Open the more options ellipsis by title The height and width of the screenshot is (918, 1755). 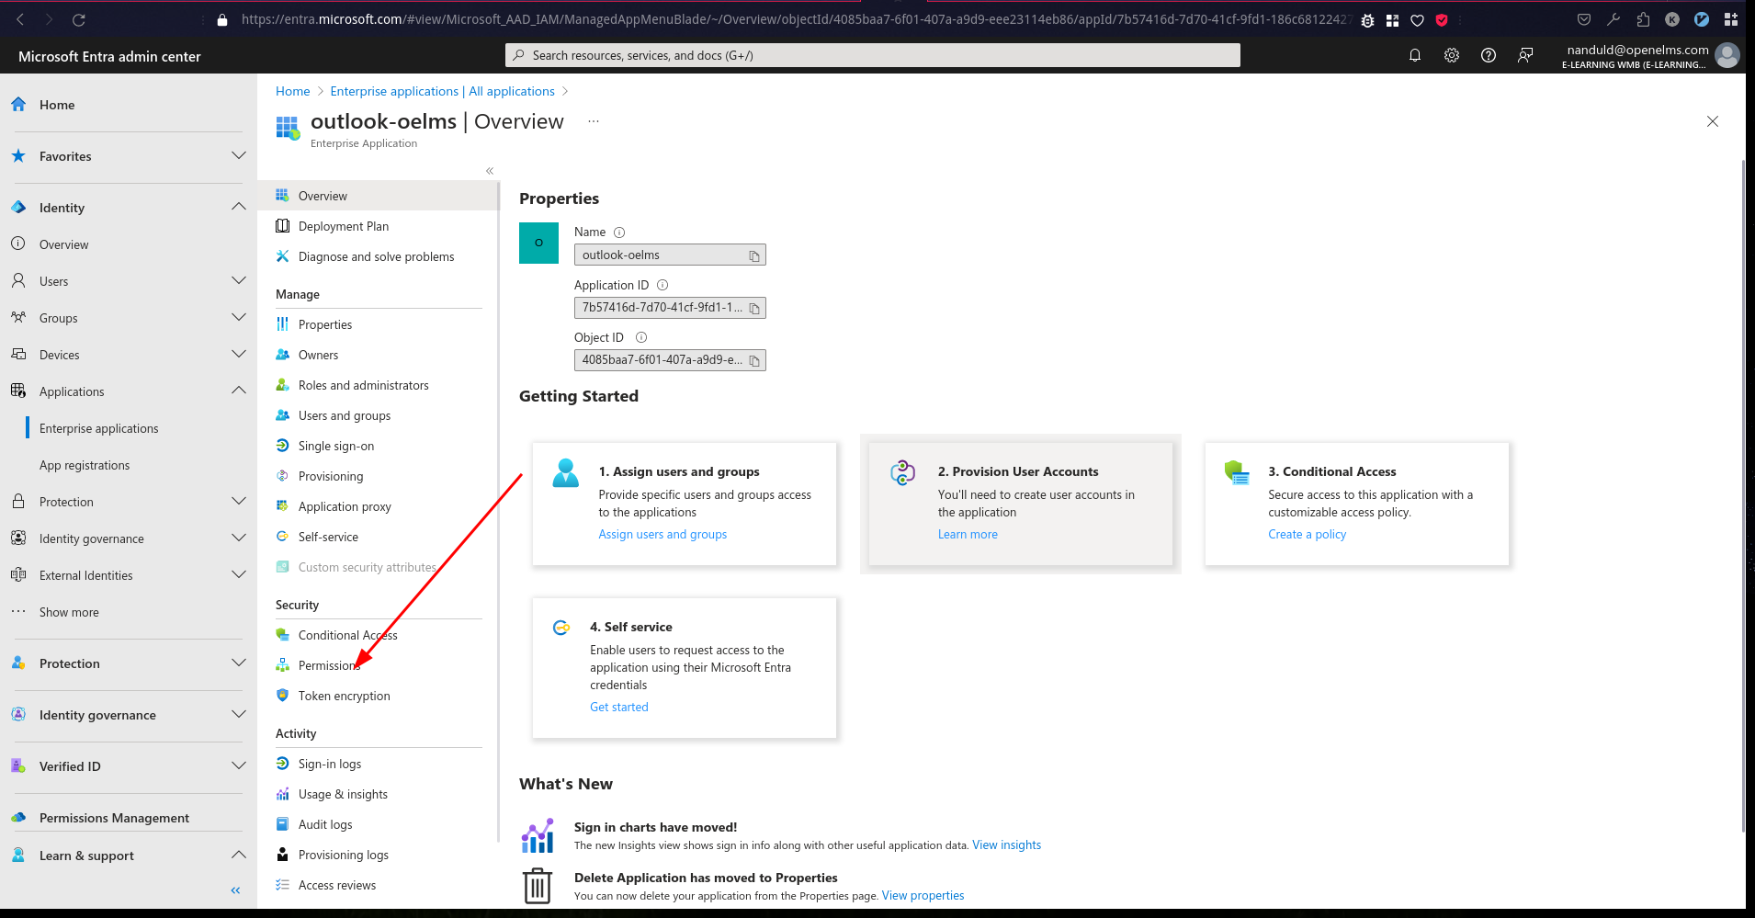coord(594,121)
